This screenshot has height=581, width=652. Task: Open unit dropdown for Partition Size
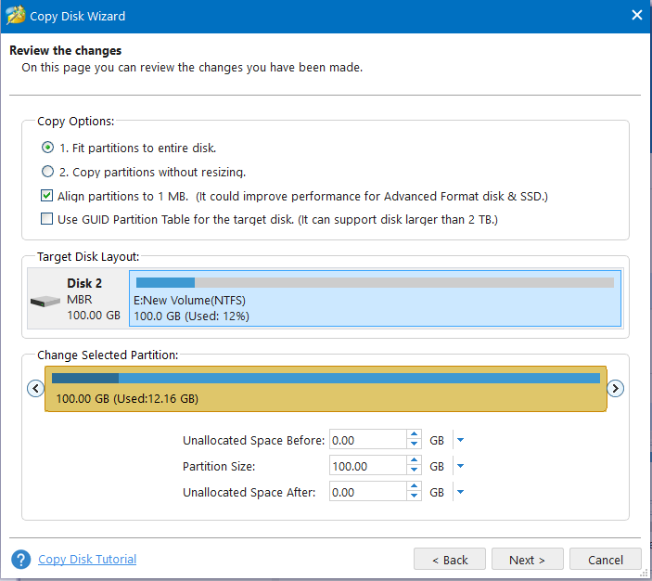pyautogui.click(x=460, y=466)
